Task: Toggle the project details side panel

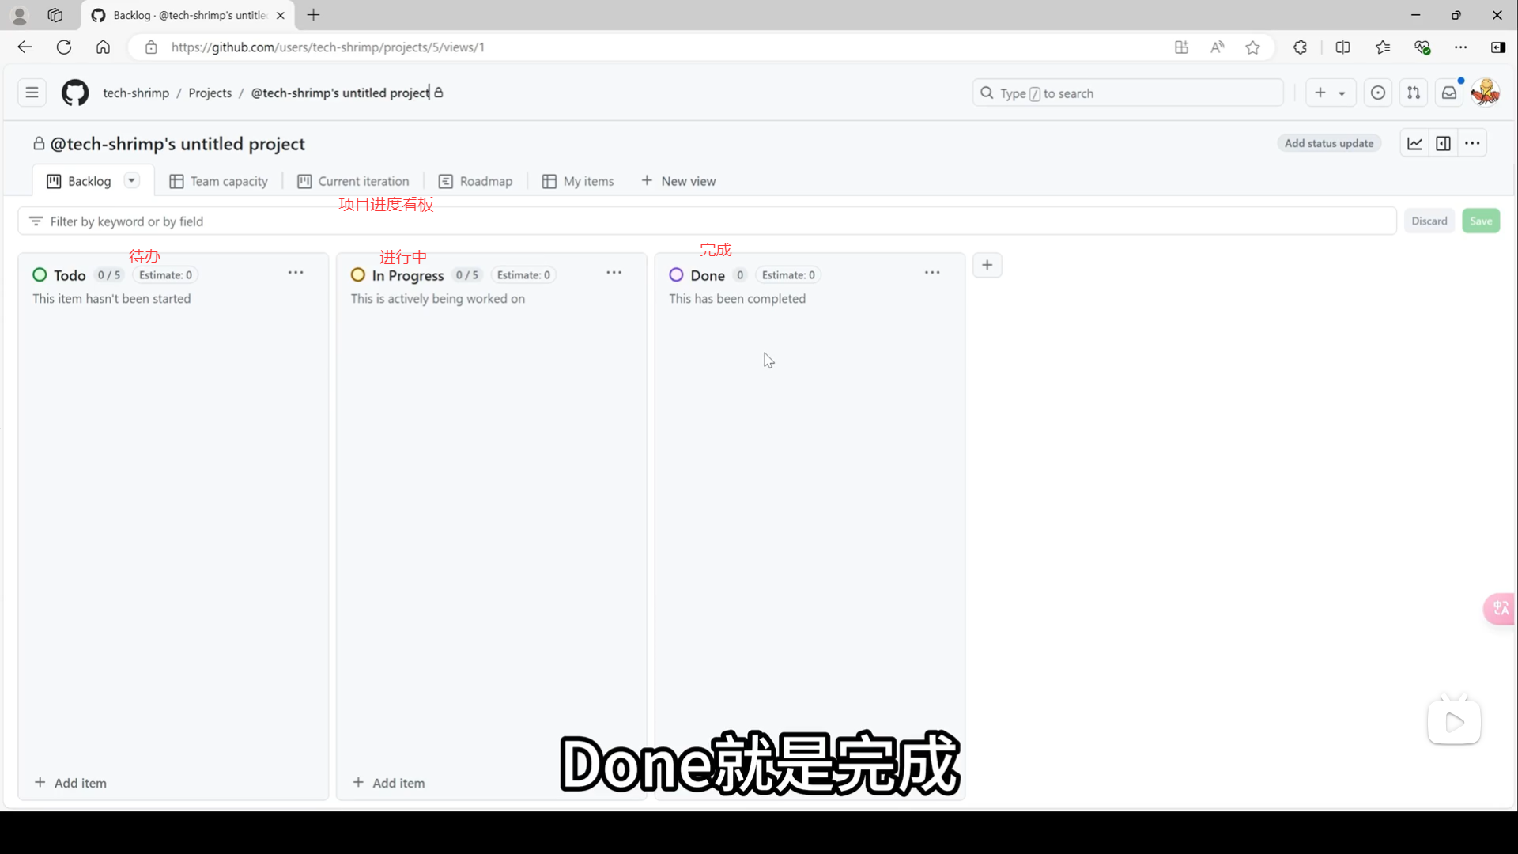Action: [x=1443, y=143]
